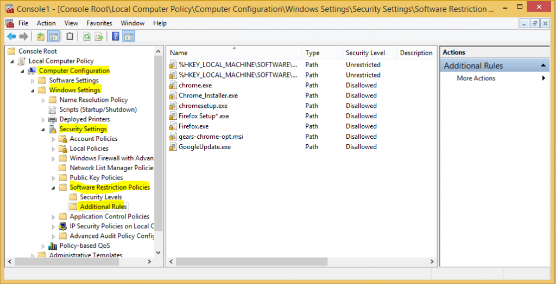This screenshot has width=556, height=284.
Task: Click the GoogleUpdate.exe rule icon
Action: (x=173, y=146)
